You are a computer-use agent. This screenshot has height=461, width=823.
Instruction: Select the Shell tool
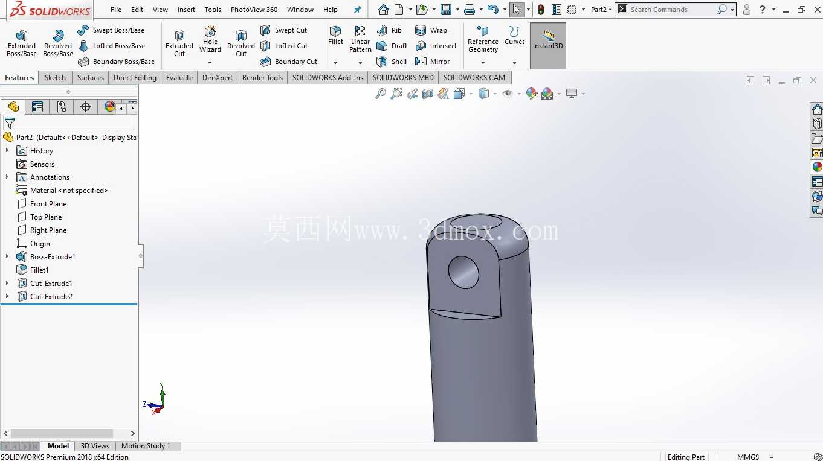coord(391,62)
